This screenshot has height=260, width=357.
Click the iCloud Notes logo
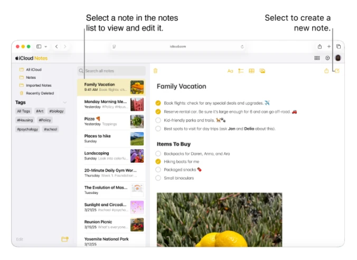(x=31, y=58)
